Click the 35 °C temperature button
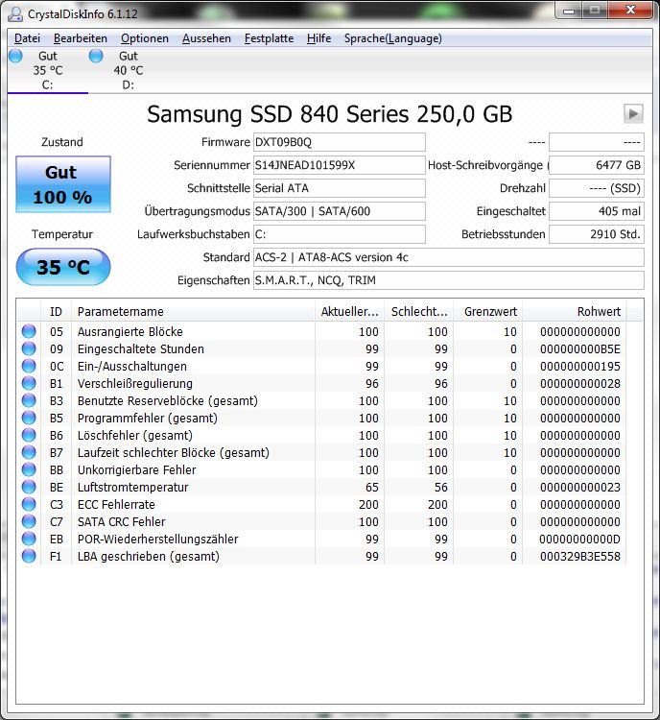Screen dimensions: 660x720 63,267
